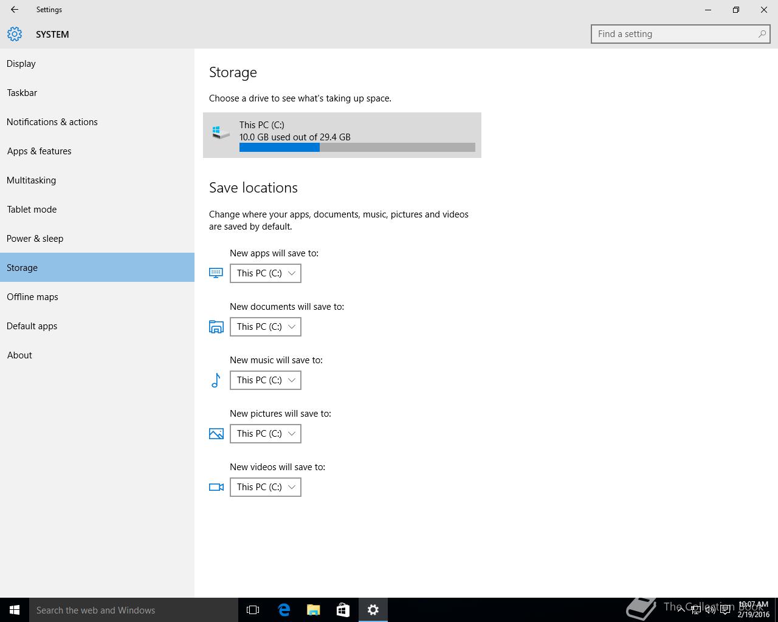Click 'New pictures will save to:' label
778x622 pixels.
click(280, 414)
